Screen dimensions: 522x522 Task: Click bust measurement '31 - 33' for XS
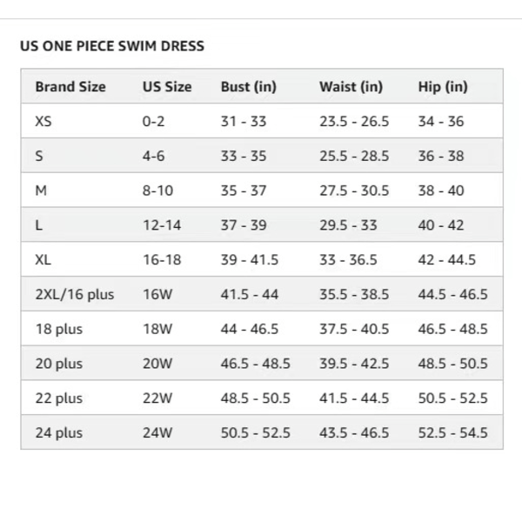244,122
